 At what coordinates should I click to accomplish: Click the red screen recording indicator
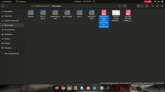[148, 2]
